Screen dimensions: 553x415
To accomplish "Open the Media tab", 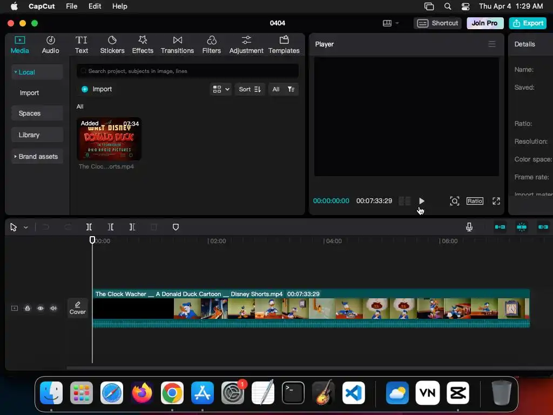I will click(20, 45).
